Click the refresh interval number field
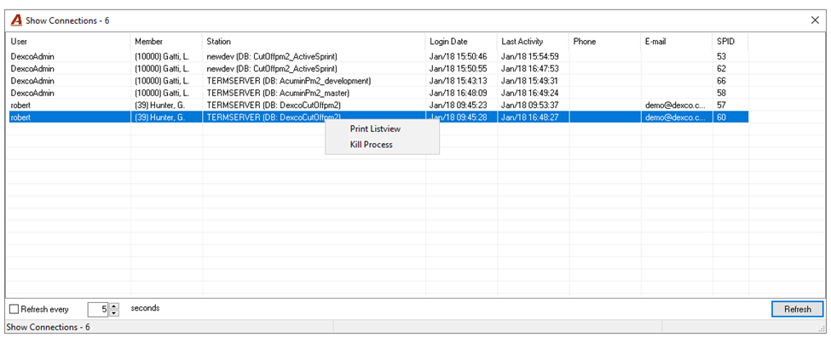Viewport: 831px width, 343px height. [99, 310]
